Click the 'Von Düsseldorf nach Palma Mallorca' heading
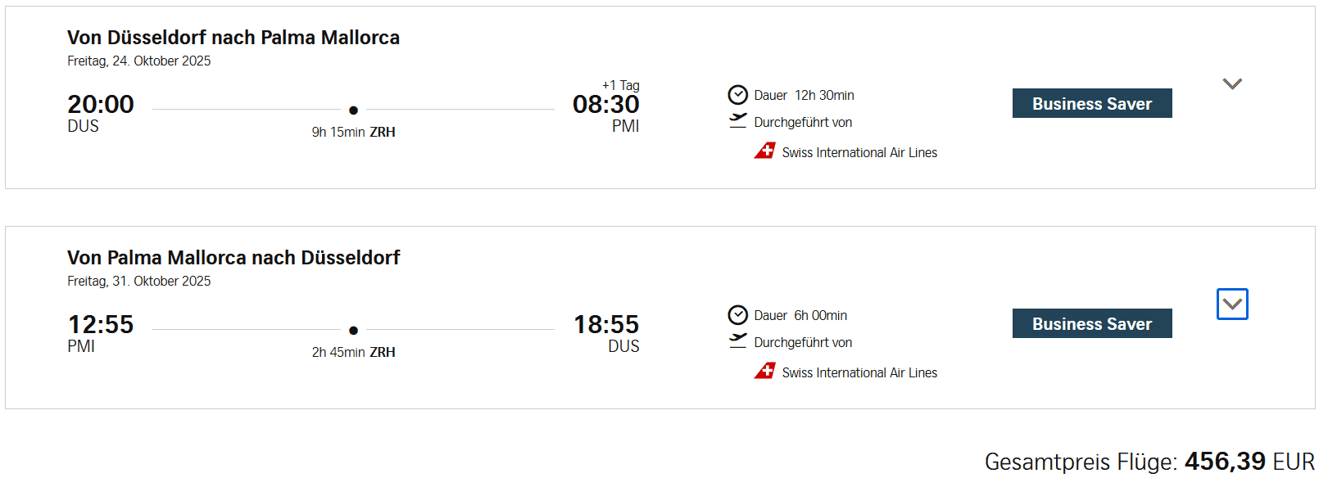This screenshot has width=1319, height=478. (x=233, y=38)
